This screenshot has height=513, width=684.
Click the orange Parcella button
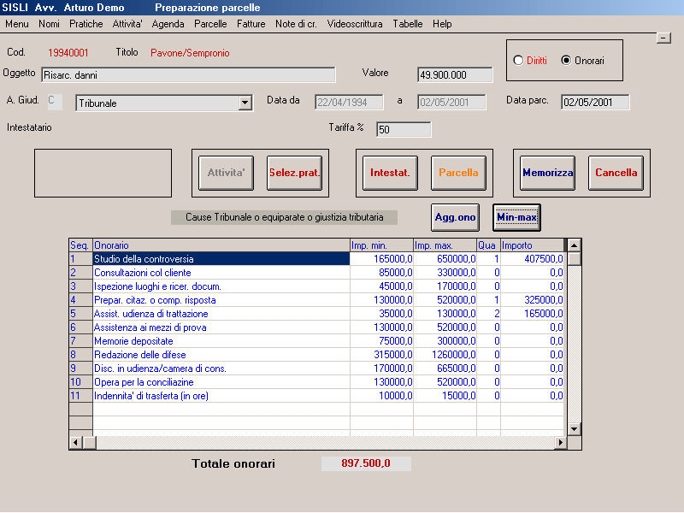(458, 173)
